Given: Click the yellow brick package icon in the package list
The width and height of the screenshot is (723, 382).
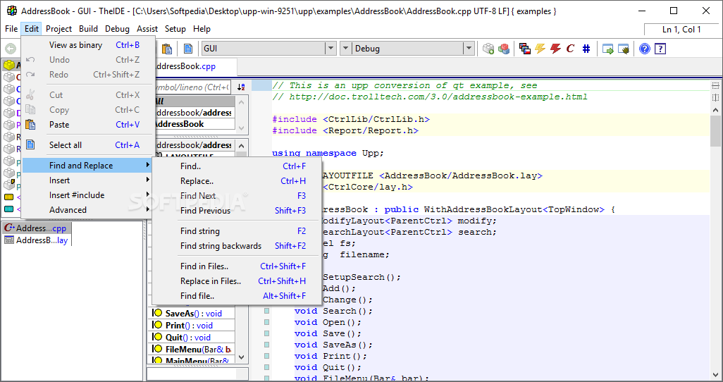Looking at the screenshot, I should (8, 66).
